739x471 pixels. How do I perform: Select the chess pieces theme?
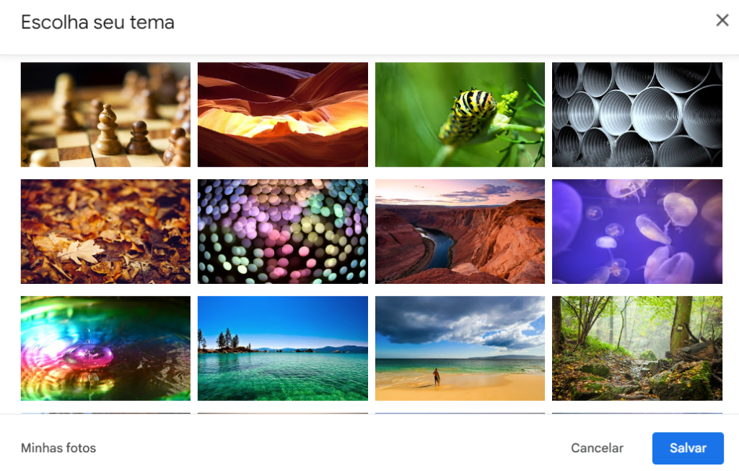pos(105,115)
